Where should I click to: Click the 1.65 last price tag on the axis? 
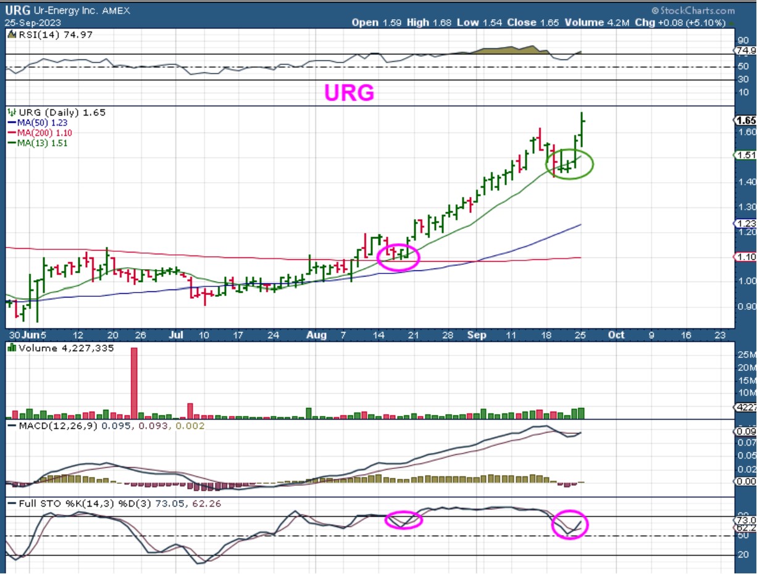pos(746,120)
